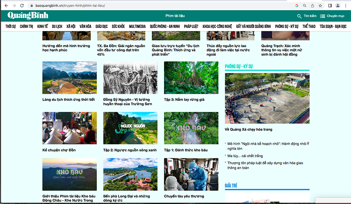
Task: Toggle the browser side panel icon
Action: pos(330,6)
